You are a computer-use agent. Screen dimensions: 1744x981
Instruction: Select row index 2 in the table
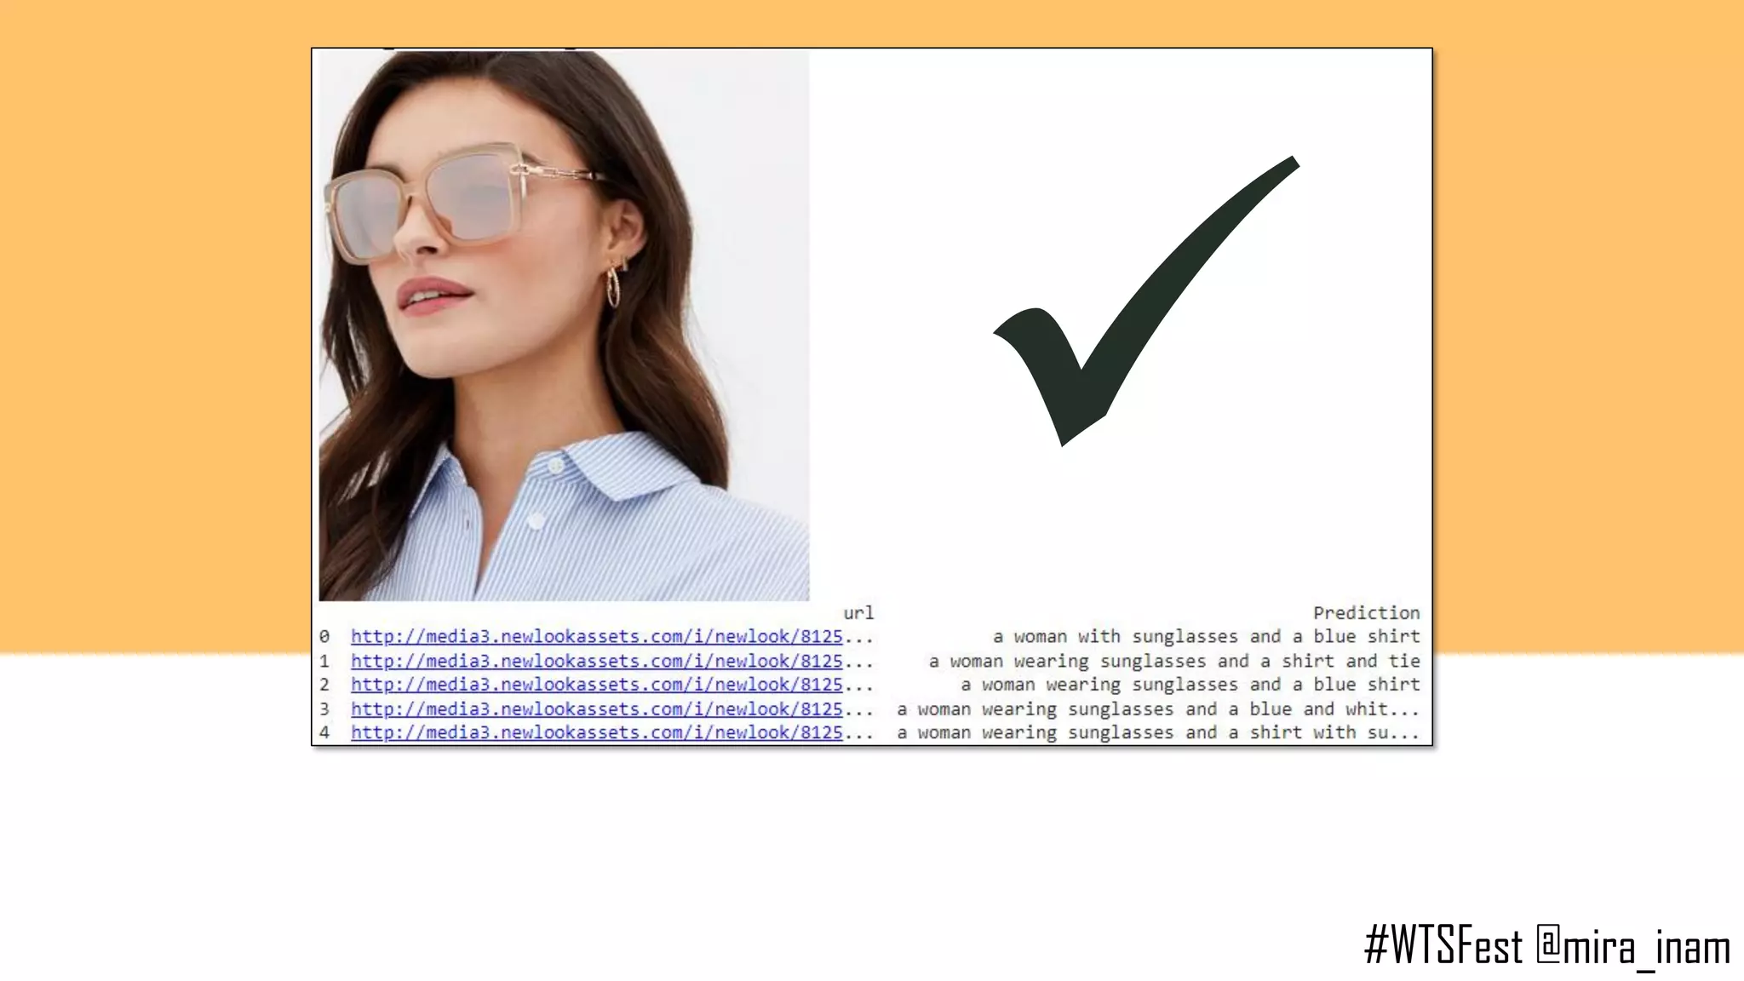[324, 685]
